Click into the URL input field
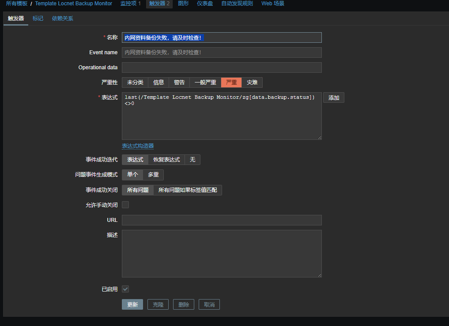The height and width of the screenshot is (326, 449). click(x=222, y=220)
